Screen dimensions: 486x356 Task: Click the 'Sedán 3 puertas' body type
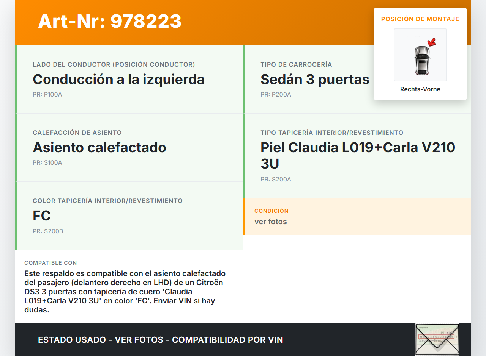[315, 80]
